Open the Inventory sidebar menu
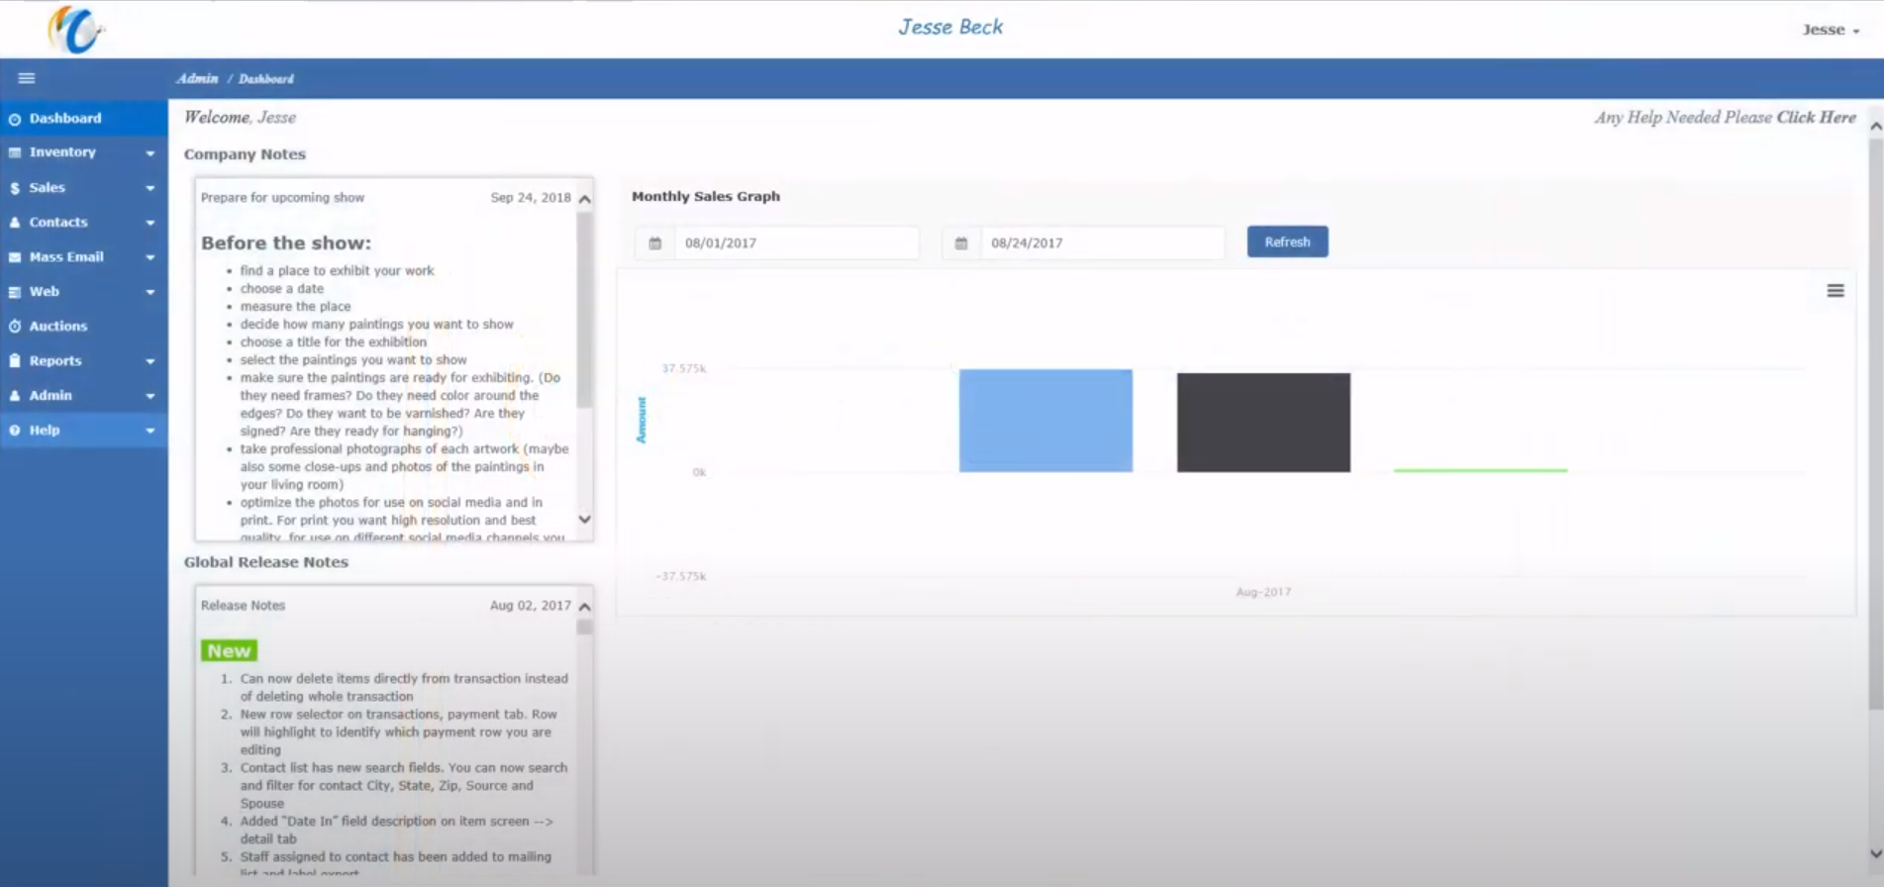Image resolution: width=1884 pixels, height=887 pixels. click(84, 152)
